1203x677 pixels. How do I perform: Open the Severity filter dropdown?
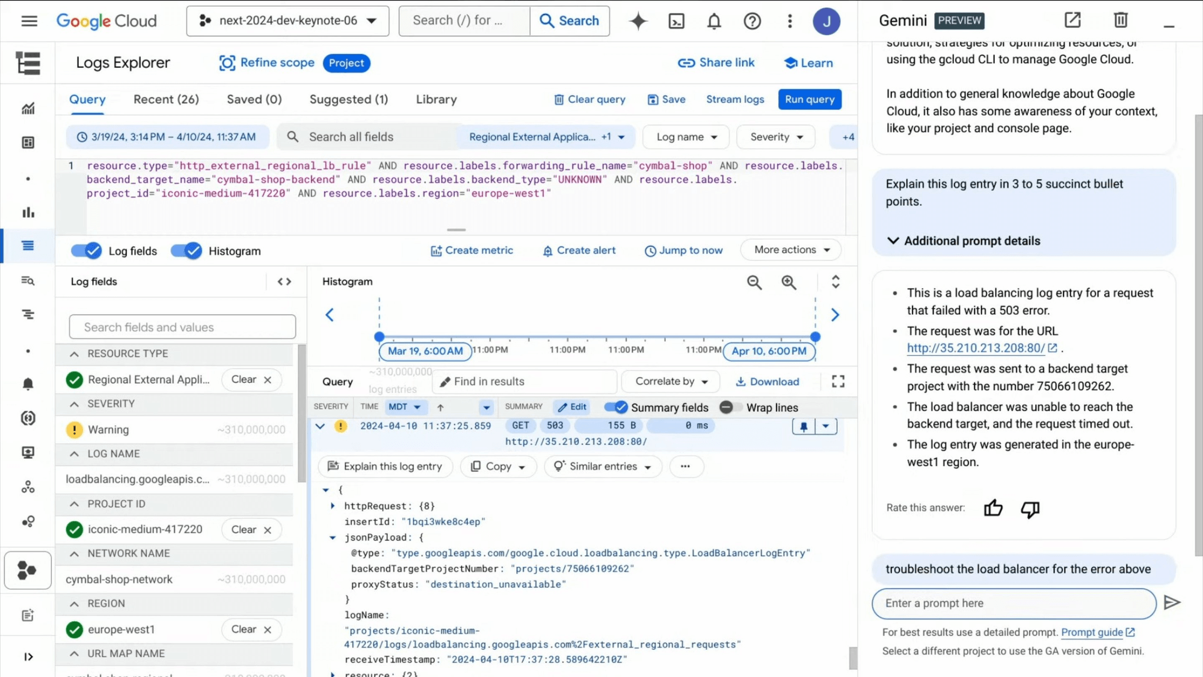pos(775,137)
